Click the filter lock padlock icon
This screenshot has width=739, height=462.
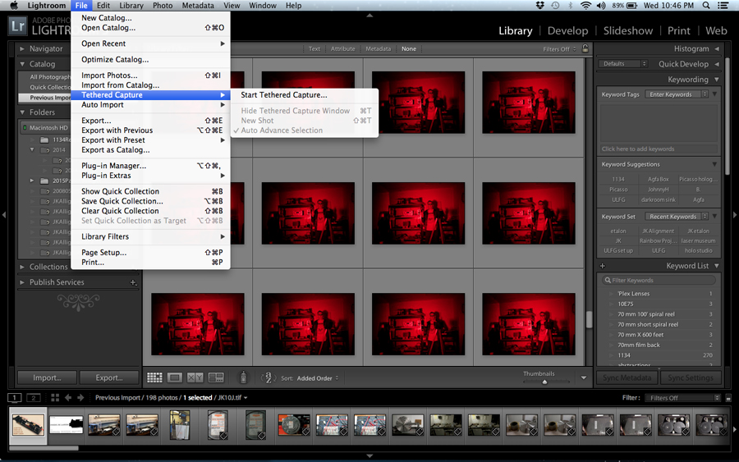(585, 48)
